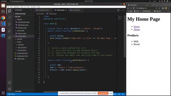
Task: Expand the vendor folder
Action: tap(20, 39)
